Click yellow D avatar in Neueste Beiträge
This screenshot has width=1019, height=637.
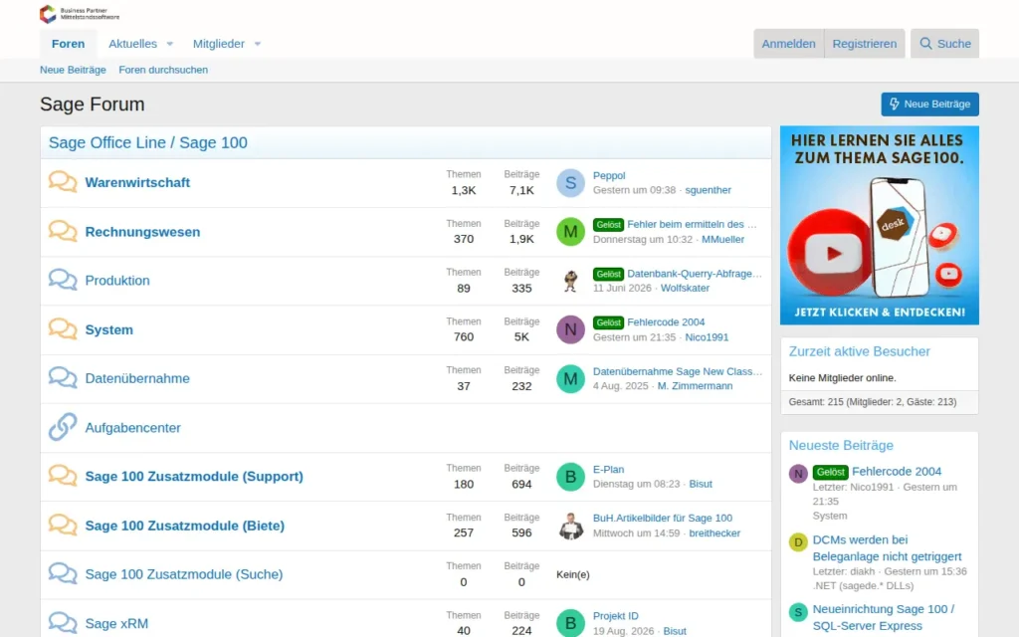[798, 542]
